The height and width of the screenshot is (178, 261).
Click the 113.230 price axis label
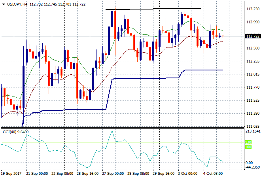(253, 9)
